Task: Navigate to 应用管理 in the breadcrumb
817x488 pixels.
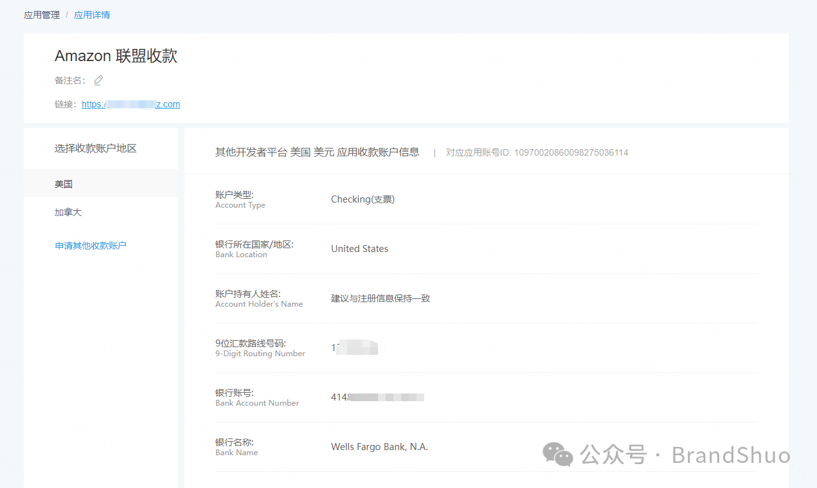Action: 41,14
